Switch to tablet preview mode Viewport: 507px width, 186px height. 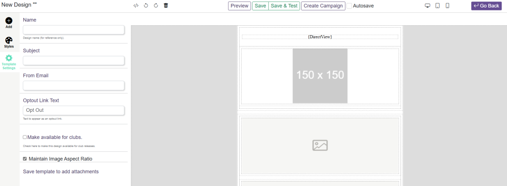(438, 6)
